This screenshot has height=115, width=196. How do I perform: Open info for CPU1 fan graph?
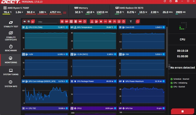[115, 108]
